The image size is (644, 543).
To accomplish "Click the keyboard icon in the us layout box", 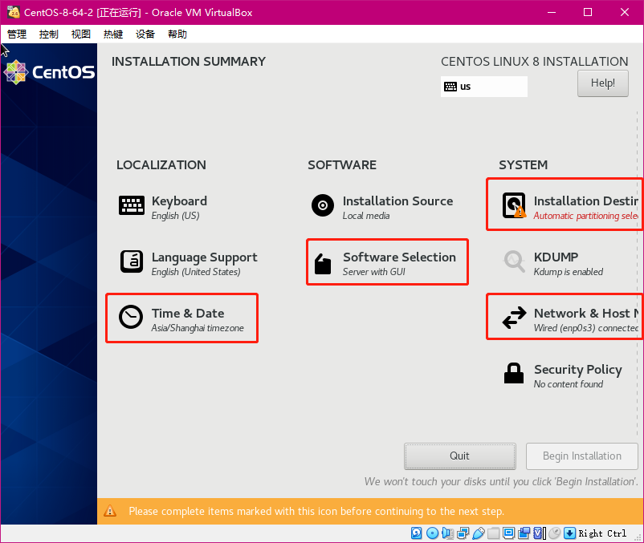I will click(x=450, y=87).
